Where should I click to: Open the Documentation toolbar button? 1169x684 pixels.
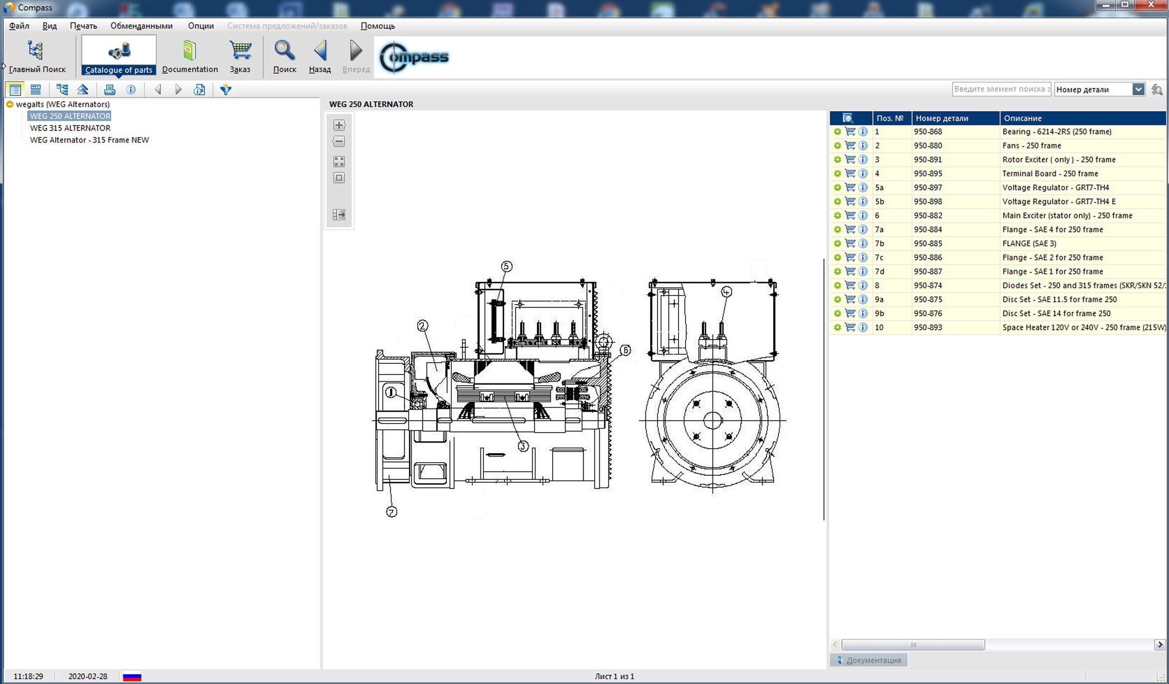tap(190, 57)
